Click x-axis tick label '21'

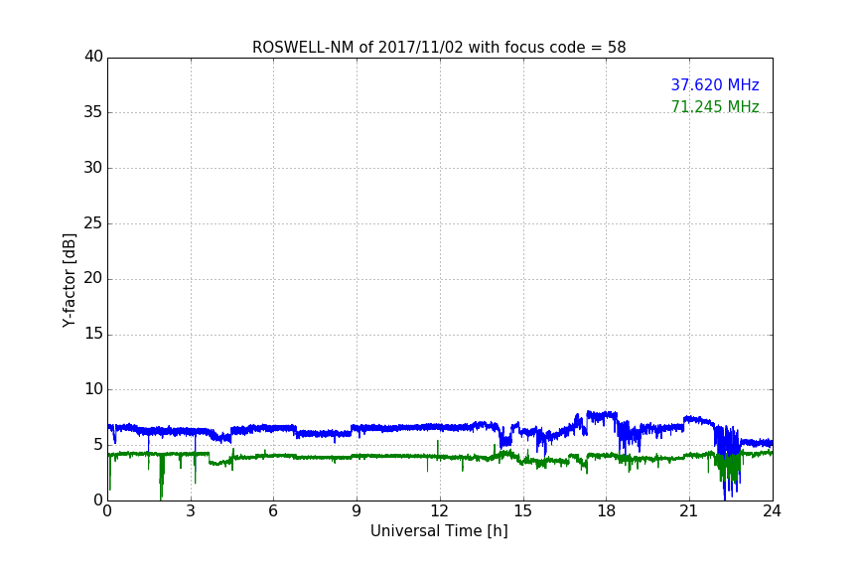tap(689, 511)
